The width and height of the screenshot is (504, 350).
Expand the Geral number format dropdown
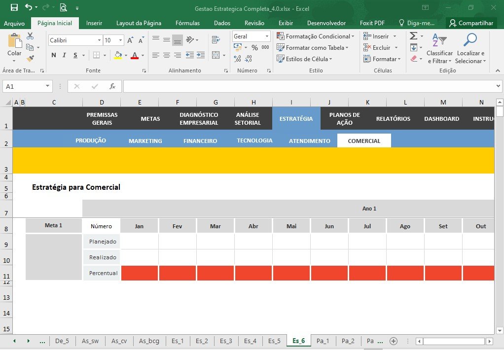[267, 36]
